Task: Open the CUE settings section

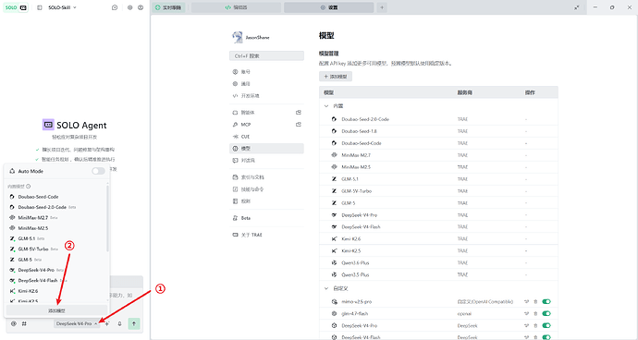Action: click(x=266, y=137)
